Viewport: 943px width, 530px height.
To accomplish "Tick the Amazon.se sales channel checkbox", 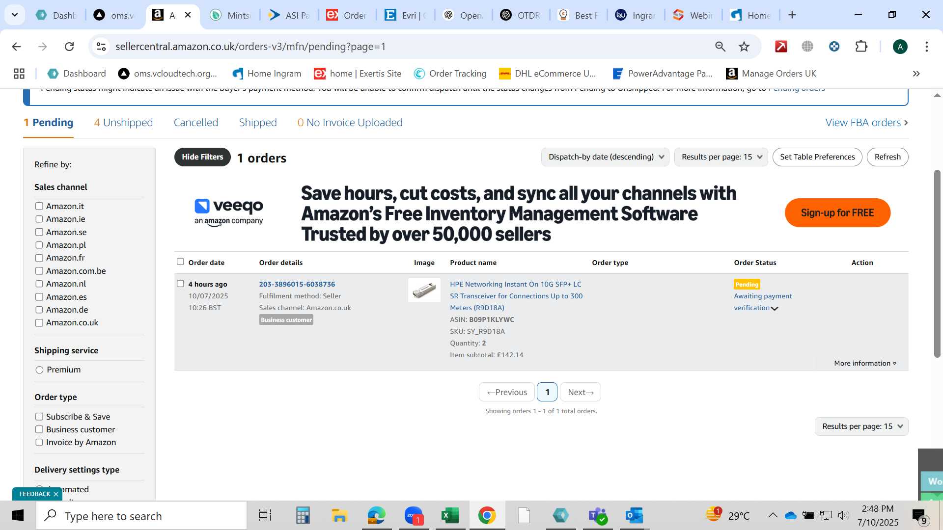I will pyautogui.click(x=39, y=232).
